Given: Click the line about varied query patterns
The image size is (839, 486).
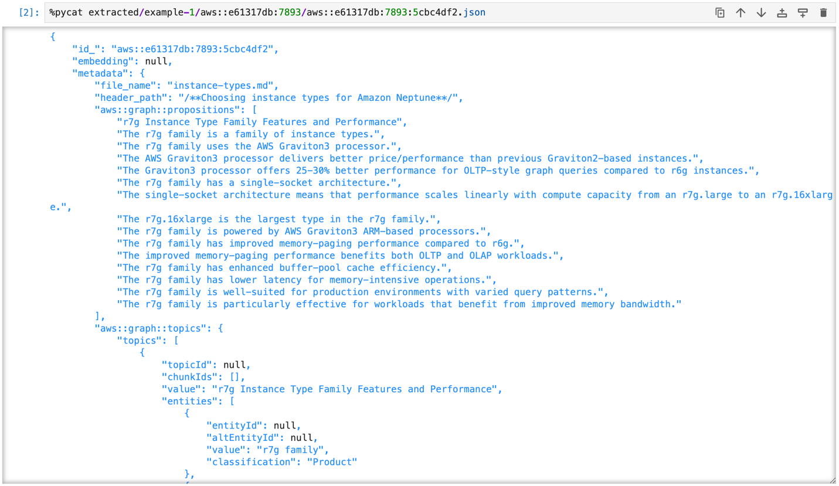Looking at the screenshot, I should pos(362,292).
